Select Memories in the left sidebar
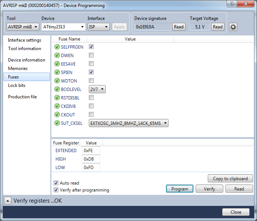 tap(18, 69)
